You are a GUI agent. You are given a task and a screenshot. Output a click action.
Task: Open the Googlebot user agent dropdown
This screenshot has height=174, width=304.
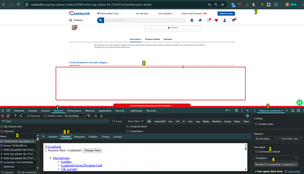[x=276, y=158]
